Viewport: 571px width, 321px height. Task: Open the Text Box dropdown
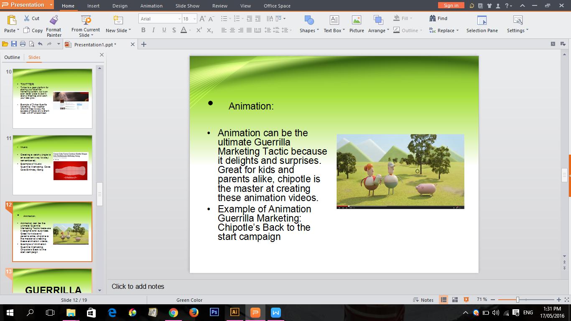(x=344, y=30)
